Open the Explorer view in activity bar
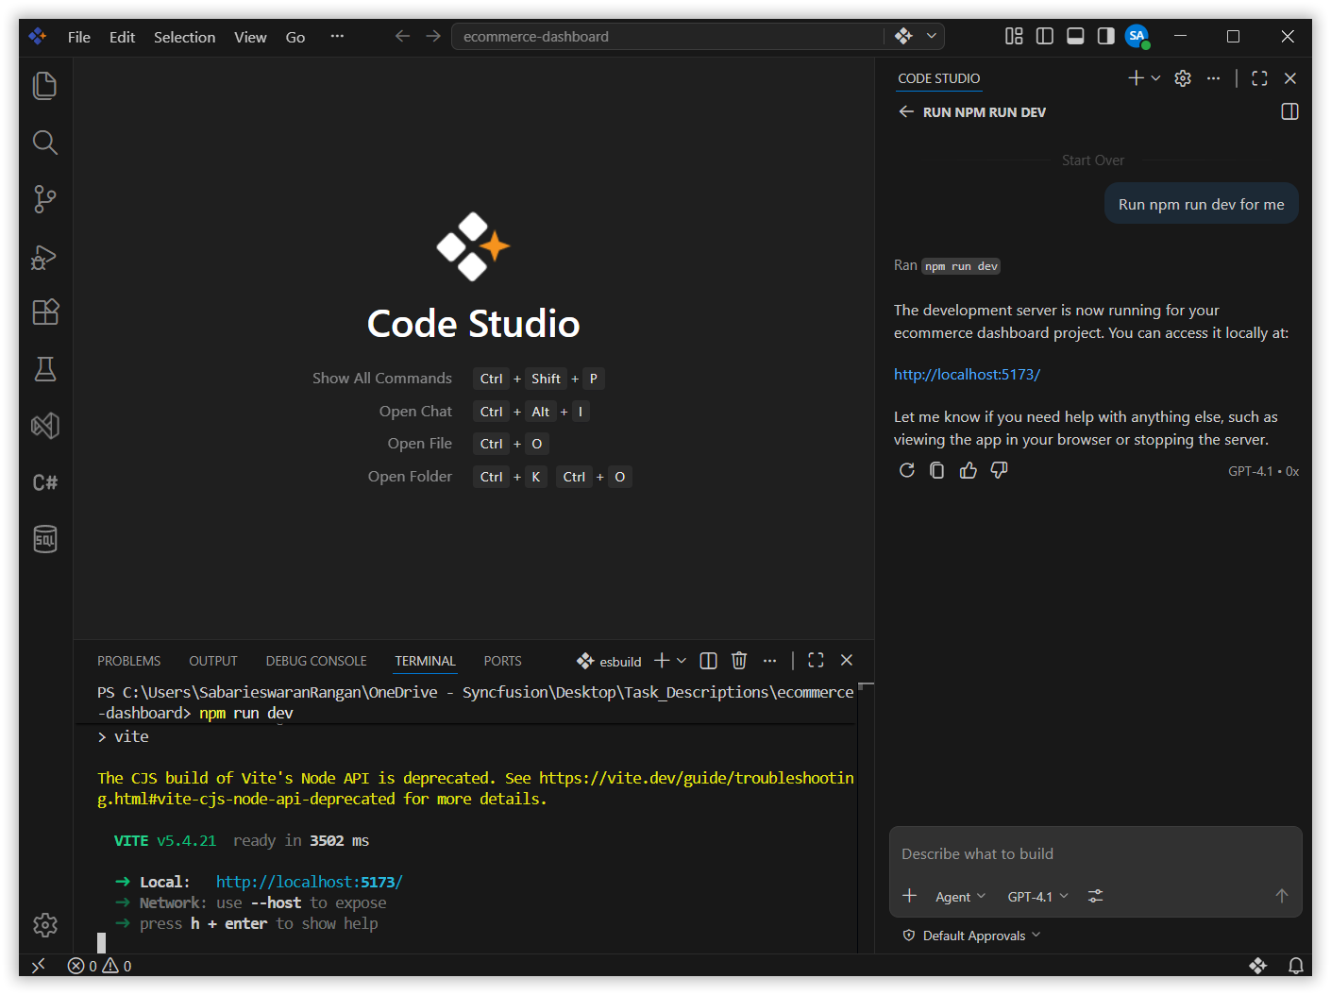1331x995 pixels. click(x=45, y=86)
